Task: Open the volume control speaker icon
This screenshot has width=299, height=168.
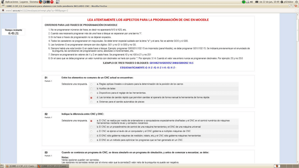Action: 251,2
